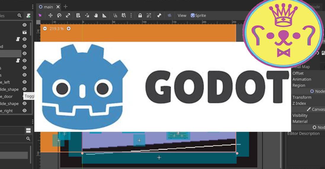Click the FileSystem search magnifier icon
Image resolution: width=325 pixels, height=169 pixels.
pyautogui.click(x=28, y=139)
